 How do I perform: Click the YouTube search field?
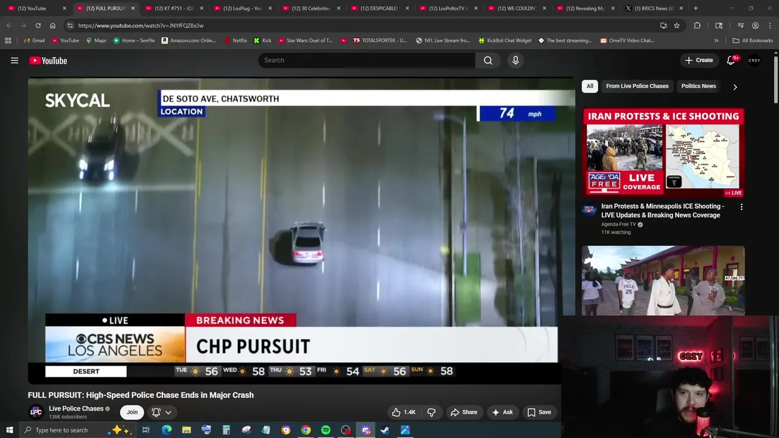pos(366,60)
